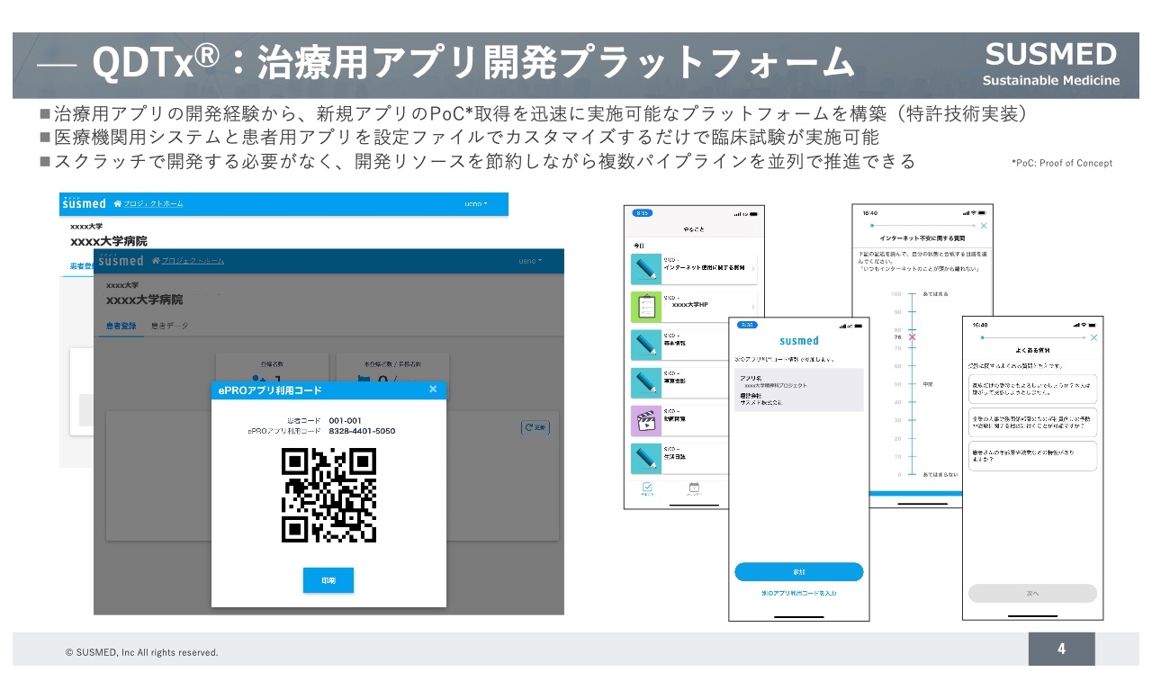Select patient code 001-001 text

[x=345, y=420]
